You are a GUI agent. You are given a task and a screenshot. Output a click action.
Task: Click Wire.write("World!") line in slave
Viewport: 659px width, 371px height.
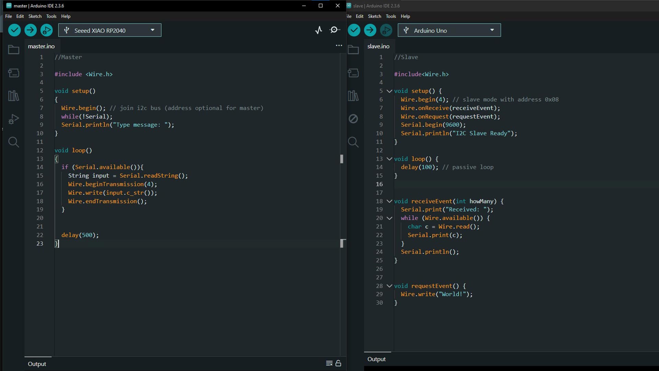[437, 294]
